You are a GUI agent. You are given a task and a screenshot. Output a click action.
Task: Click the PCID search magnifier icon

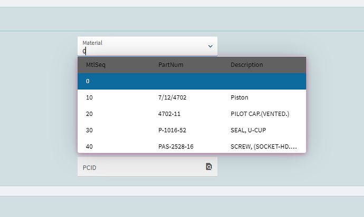pyautogui.click(x=209, y=167)
